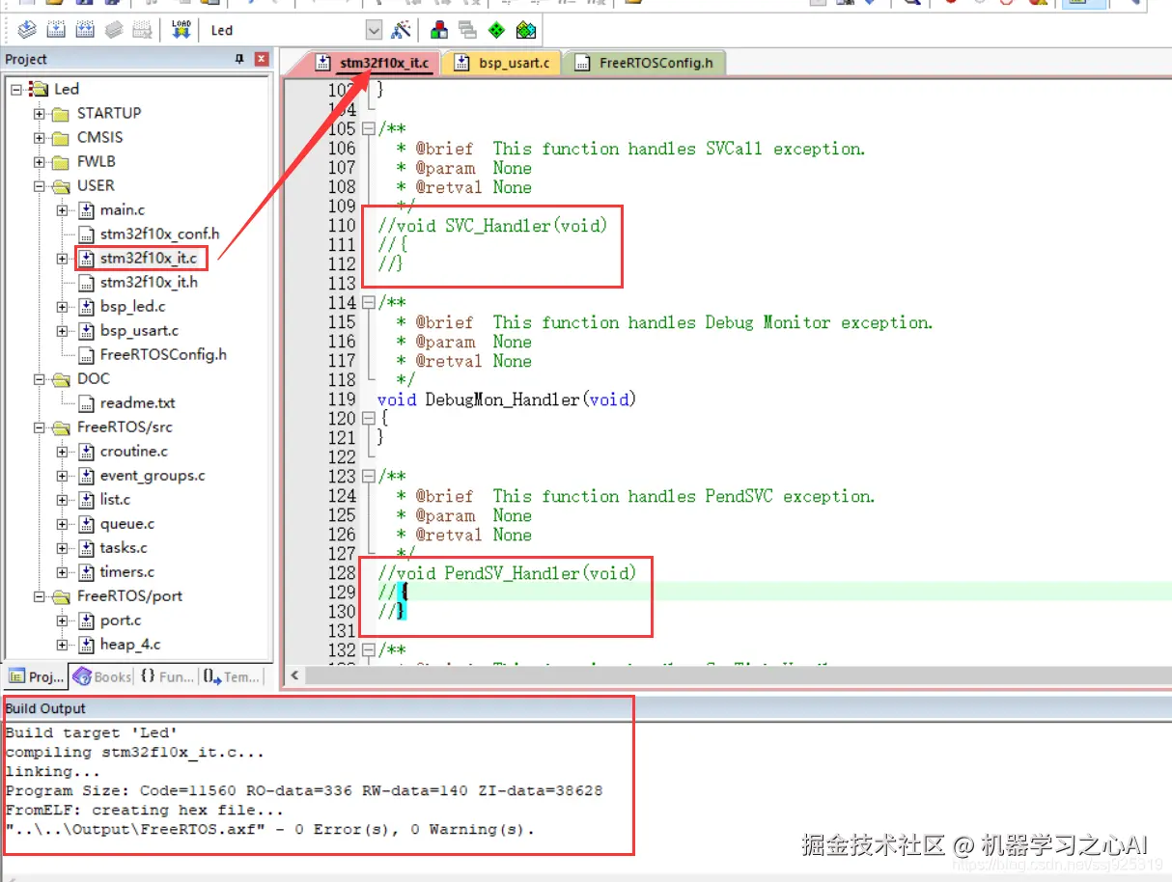Screen dimensions: 1172x882
Task: Click the 'Program Size' line in Build Output
Action: [x=304, y=790]
